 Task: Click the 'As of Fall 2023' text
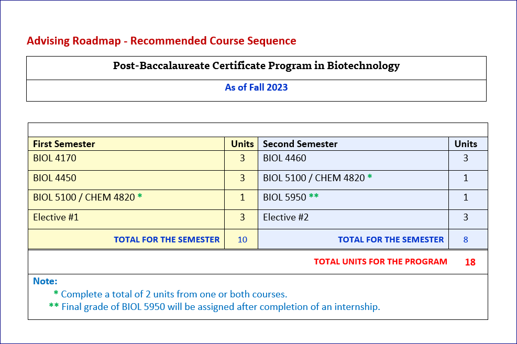point(256,87)
